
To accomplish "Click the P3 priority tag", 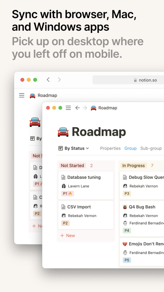I will pyautogui.click(x=127, y=194).
